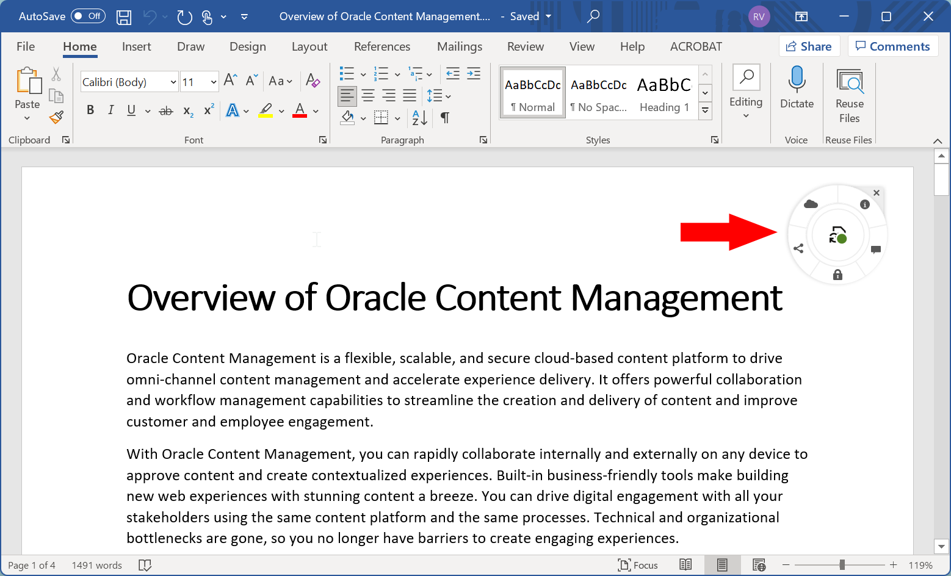Open the Comments button
Image resolution: width=951 pixels, height=576 pixels.
892,46
